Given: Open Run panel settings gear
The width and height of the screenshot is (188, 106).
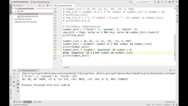Looking at the screenshot, I should (x=170, y=70).
